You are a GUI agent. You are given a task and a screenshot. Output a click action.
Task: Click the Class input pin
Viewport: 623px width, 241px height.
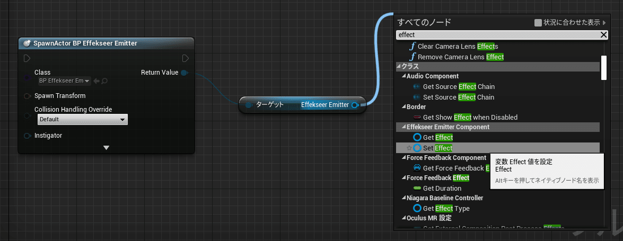point(27,78)
